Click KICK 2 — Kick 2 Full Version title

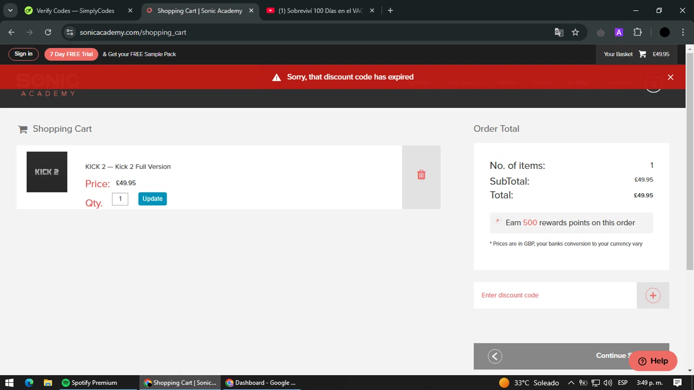[128, 167]
